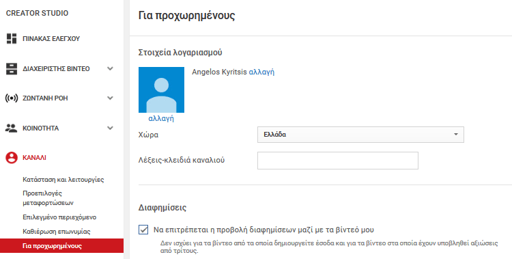Viewport: 512px width, 259px height.
Task: Select the ΚΑΝΑΛΙ menu section
Action: [x=34, y=158]
